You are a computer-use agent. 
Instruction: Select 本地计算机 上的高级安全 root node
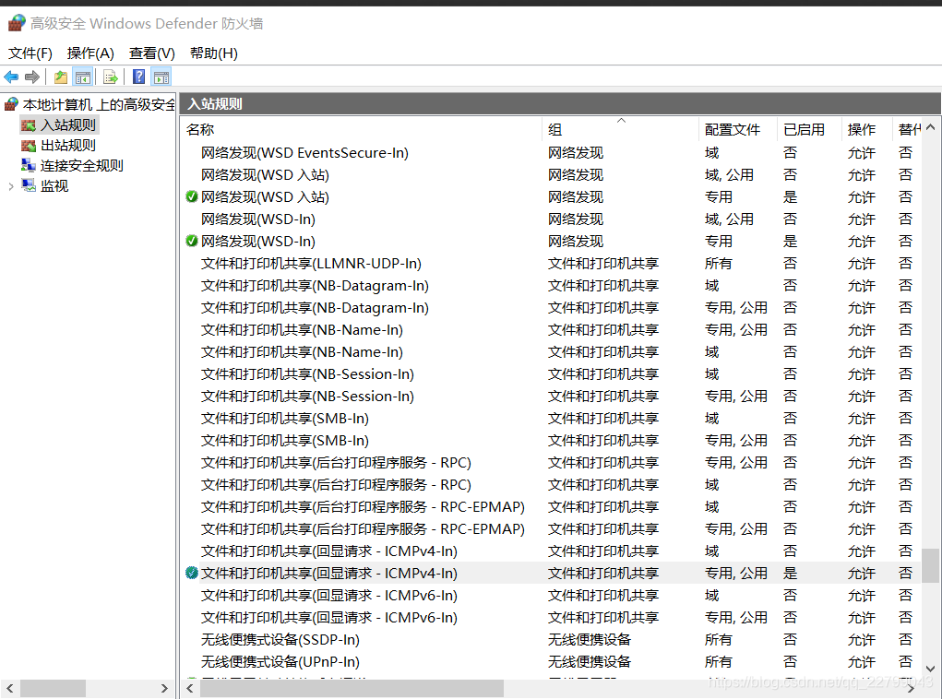click(x=99, y=104)
